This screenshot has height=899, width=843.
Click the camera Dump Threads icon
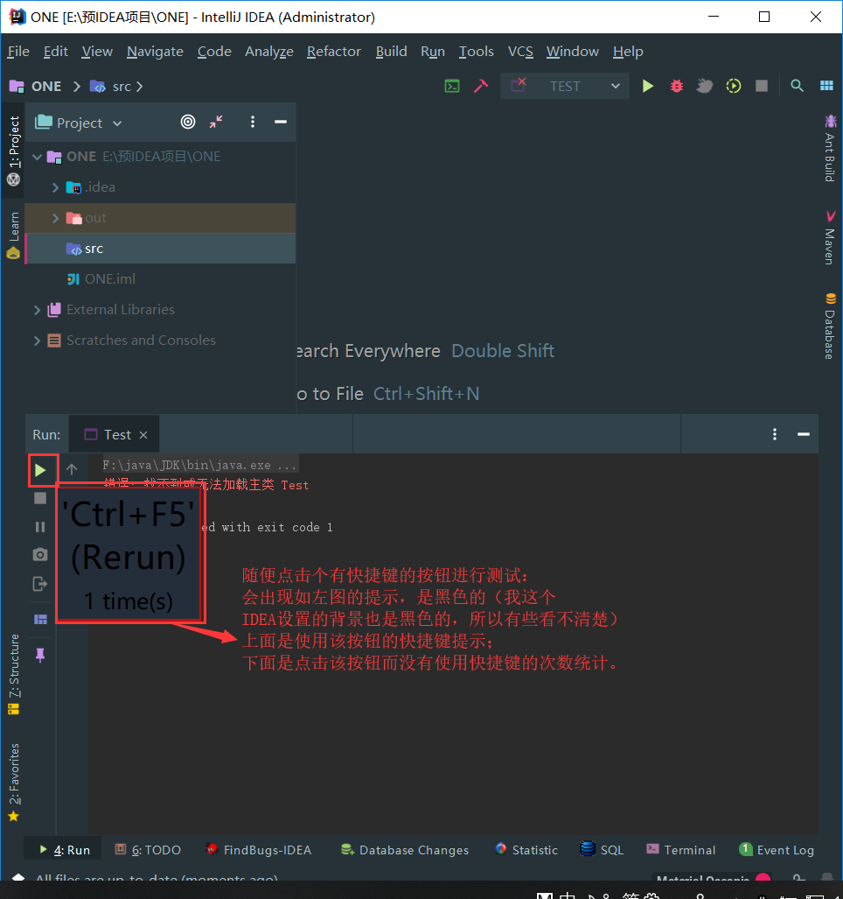tap(40, 554)
